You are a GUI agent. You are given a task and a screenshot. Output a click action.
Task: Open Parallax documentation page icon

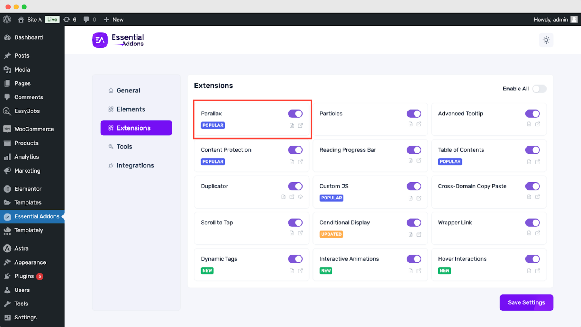coord(292,126)
